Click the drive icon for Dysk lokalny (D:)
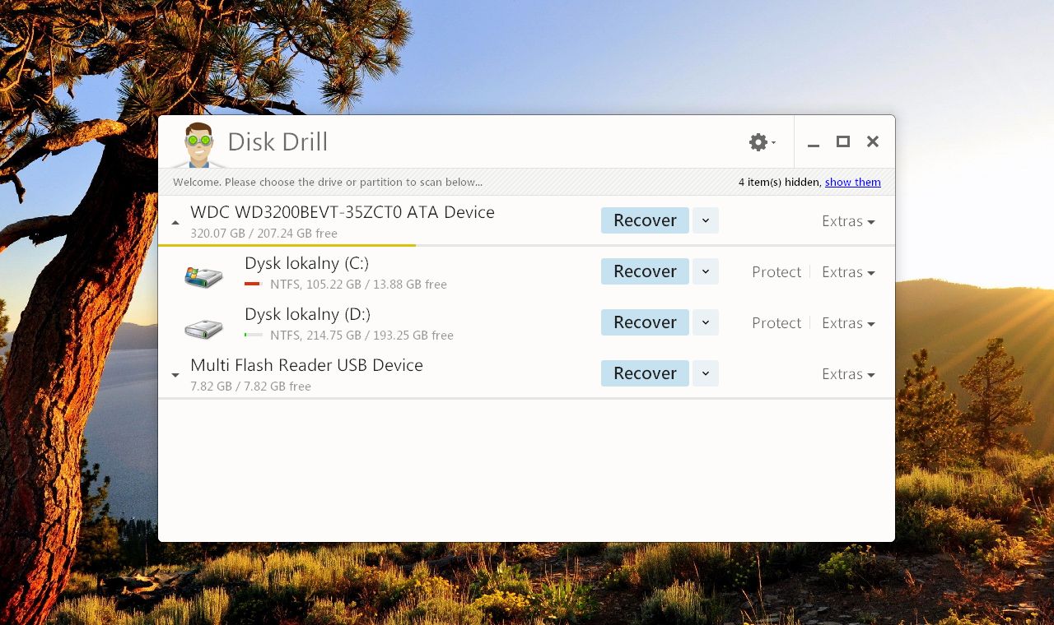The width and height of the screenshot is (1054, 625). [x=203, y=328]
